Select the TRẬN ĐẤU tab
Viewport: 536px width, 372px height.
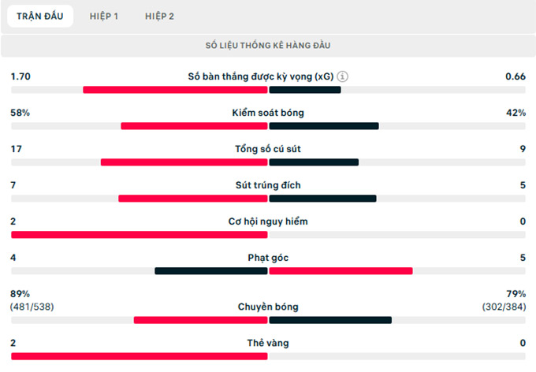pyautogui.click(x=40, y=16)
